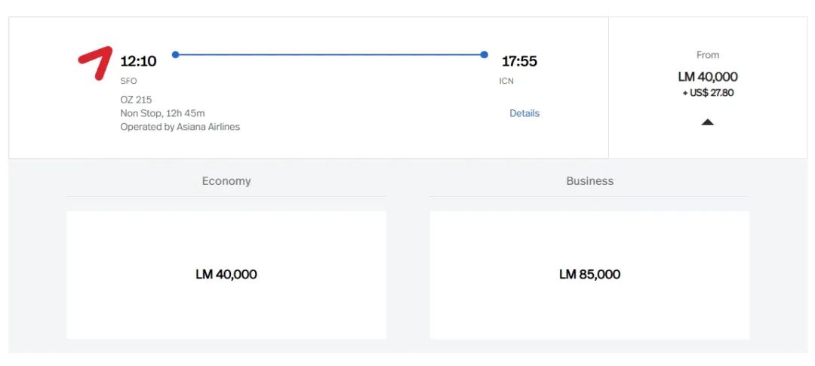Click the red Asiana Airlines logo
This screenshot has width=815, height=366.
pos(95,63)
